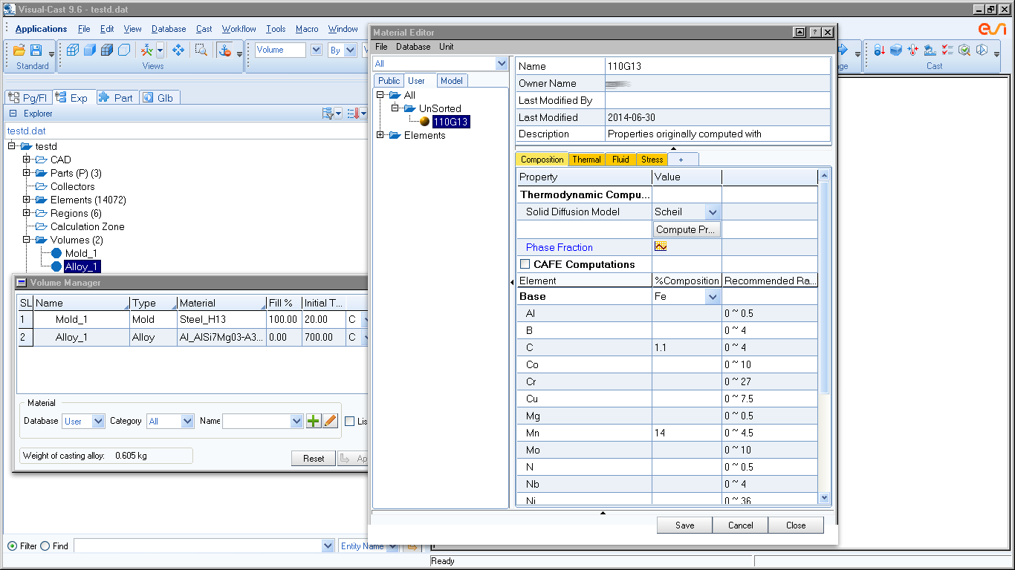Open the Applications menu
The image size is (1015, 570).
point(41,29)
